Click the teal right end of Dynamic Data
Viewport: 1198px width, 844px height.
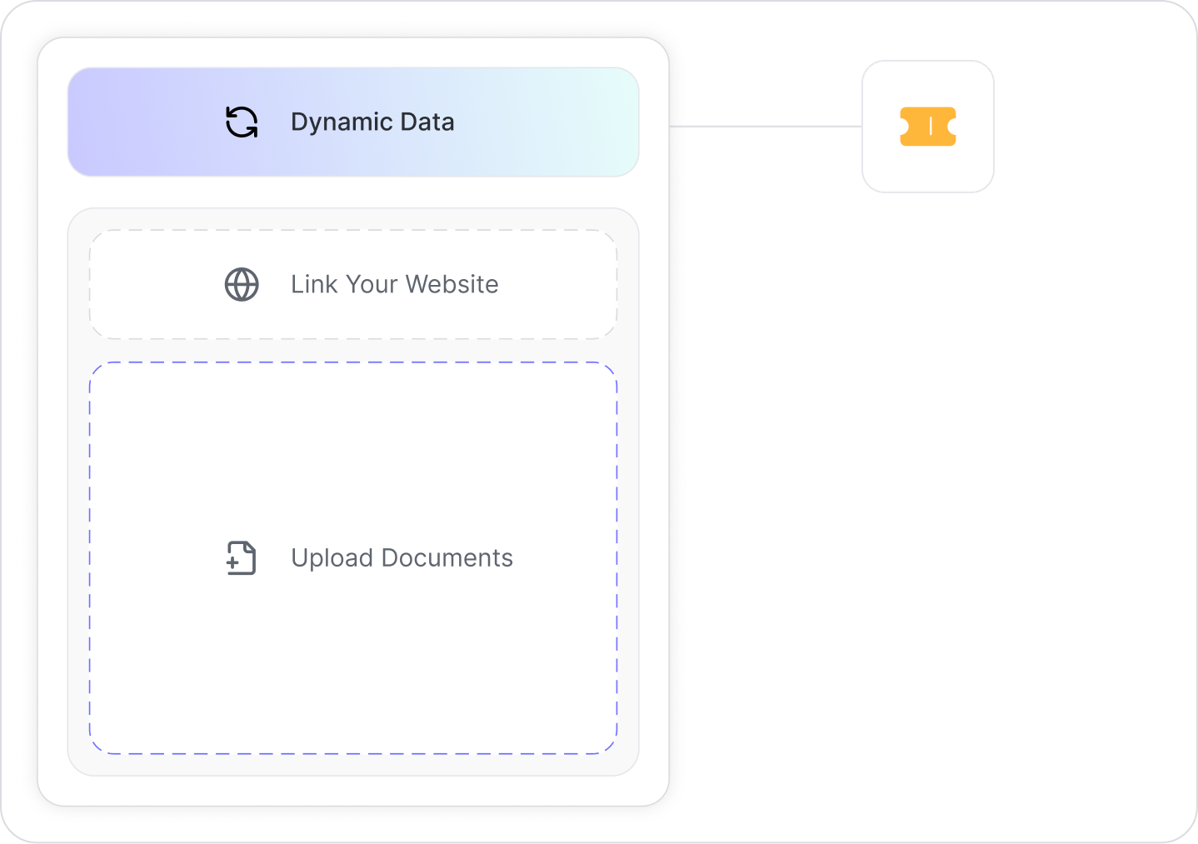point(608,122)
